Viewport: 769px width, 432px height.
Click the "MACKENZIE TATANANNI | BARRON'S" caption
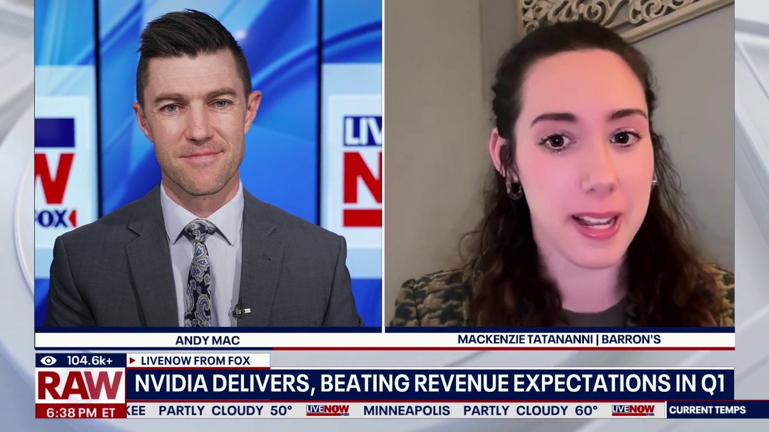[559, 340]
